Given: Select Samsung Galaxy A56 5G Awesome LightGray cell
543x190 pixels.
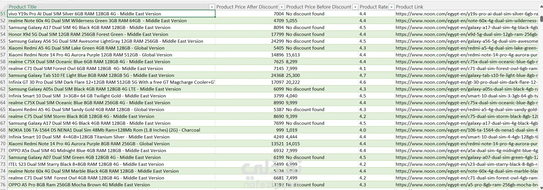Looking at the screenshot, I should (x=111, y=41).
